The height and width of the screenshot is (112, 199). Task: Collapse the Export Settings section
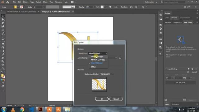[x=166, y=69]
